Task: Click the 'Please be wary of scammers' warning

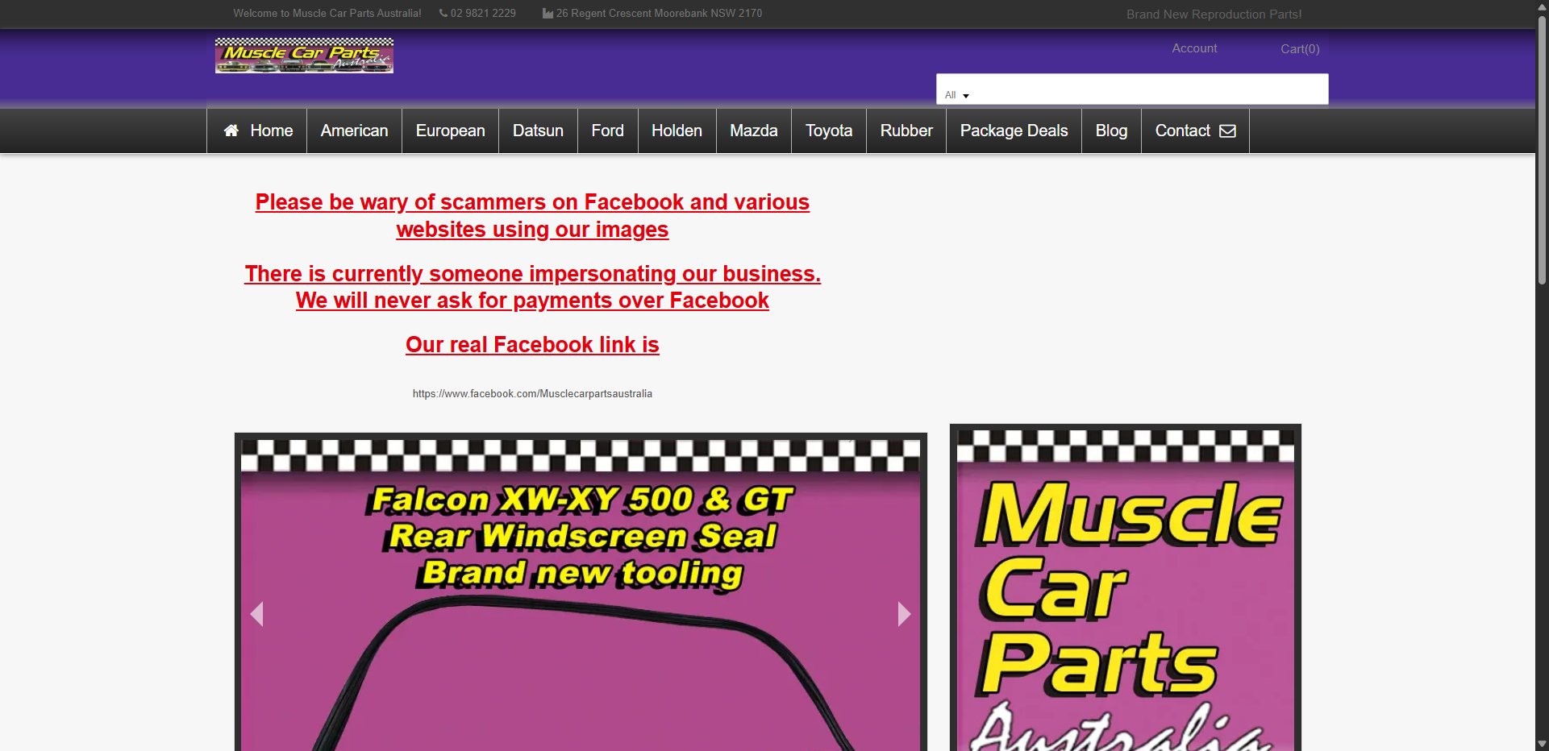Action: pyautogui.click(x=532, y=215)
